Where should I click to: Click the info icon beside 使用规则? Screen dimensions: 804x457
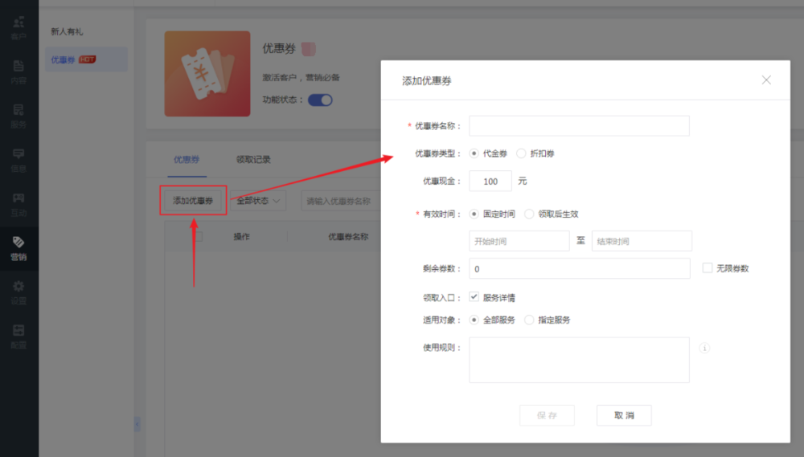point(705,348)
